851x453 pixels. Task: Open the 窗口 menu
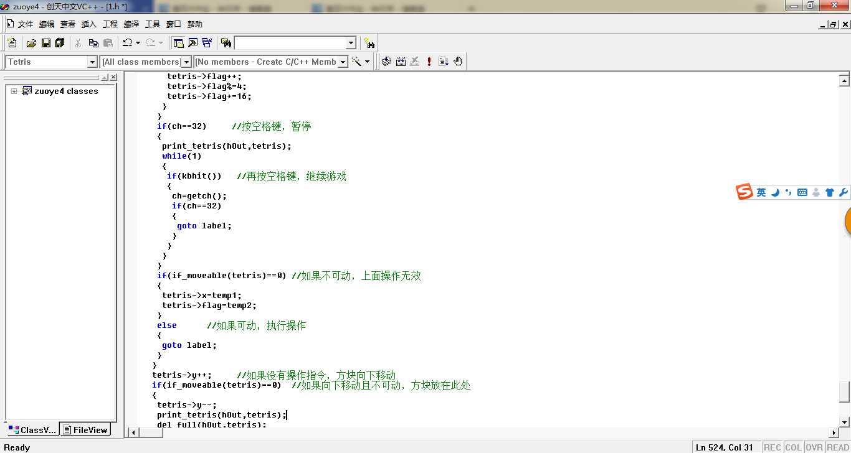point(174,24)
